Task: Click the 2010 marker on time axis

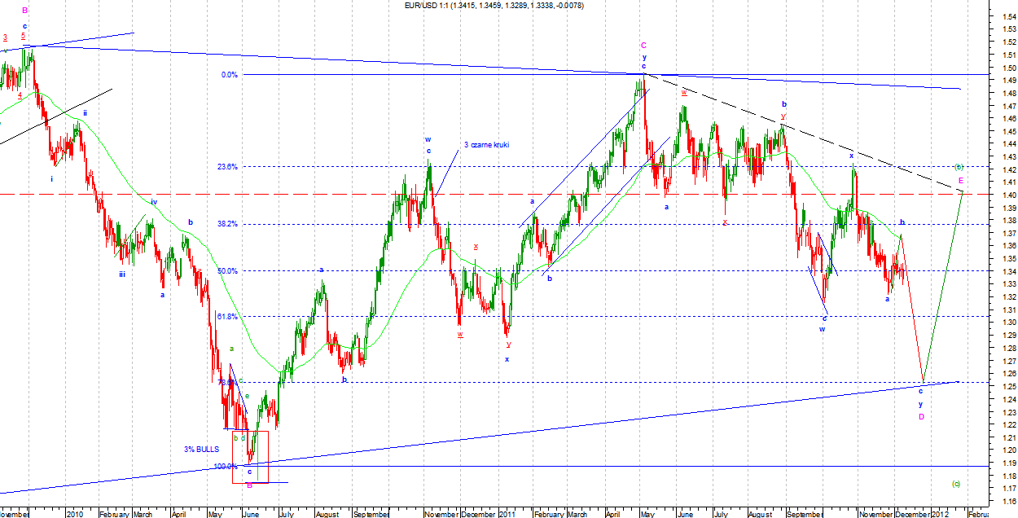Action: point(74,514)
